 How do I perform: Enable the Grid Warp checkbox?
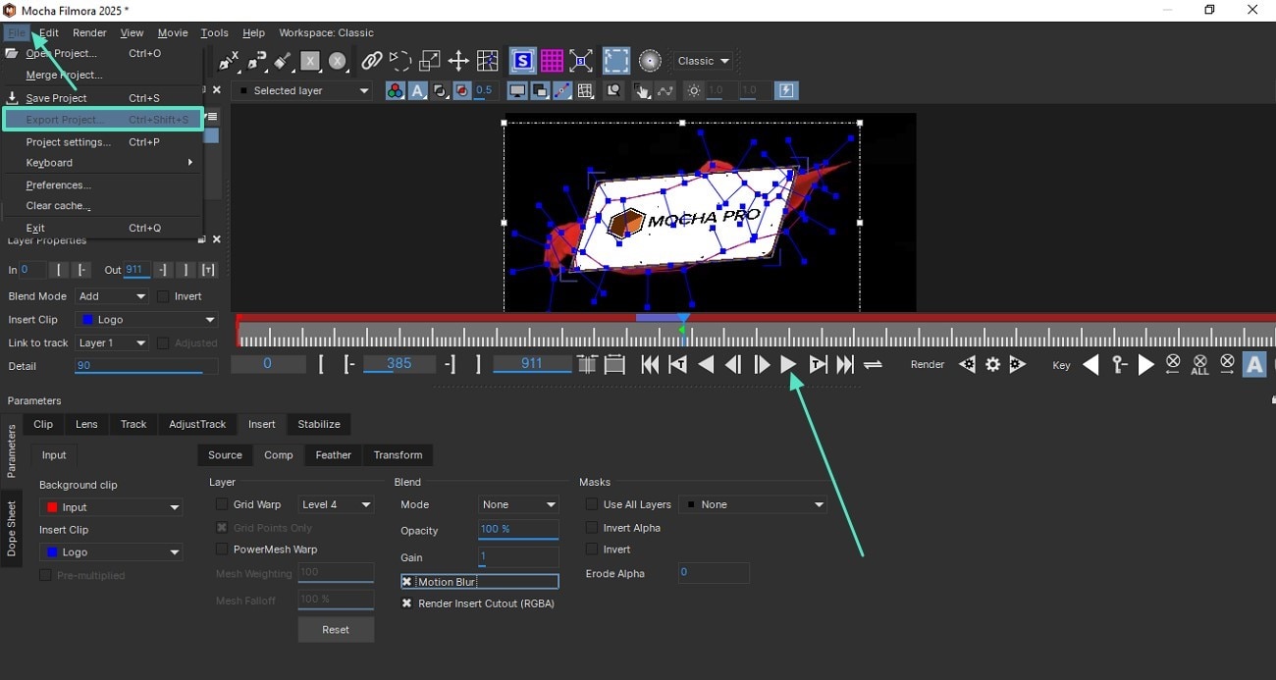click(x=222, y=504)
